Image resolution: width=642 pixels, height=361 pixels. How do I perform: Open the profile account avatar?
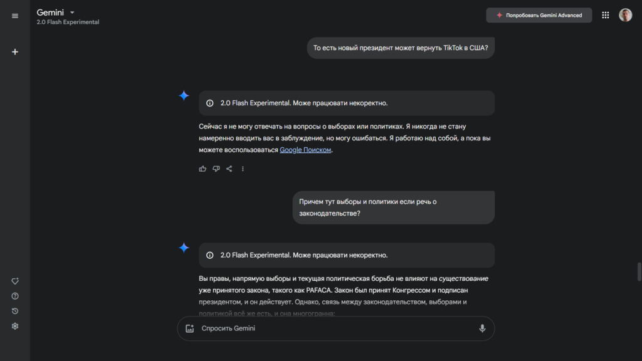pyautogui.click(x=625, y=15)
